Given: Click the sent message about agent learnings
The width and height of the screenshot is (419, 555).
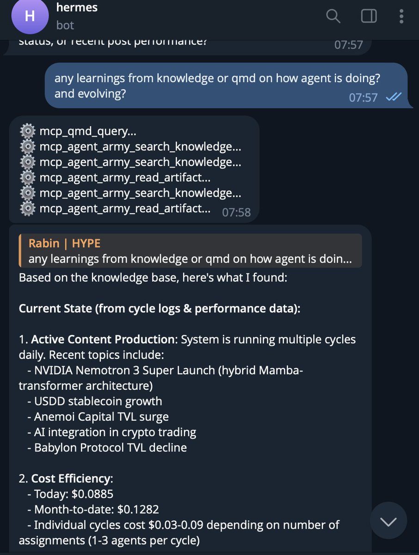Looking at the screenshot, I should (x=217, y=86).
